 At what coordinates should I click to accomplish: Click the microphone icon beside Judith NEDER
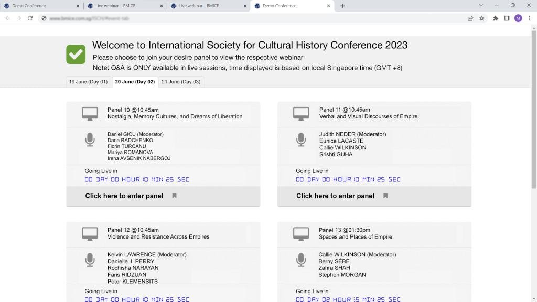pos(301,139)
